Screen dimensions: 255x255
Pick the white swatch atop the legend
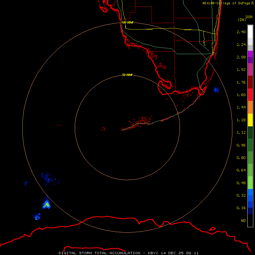[x=250, y=31]
